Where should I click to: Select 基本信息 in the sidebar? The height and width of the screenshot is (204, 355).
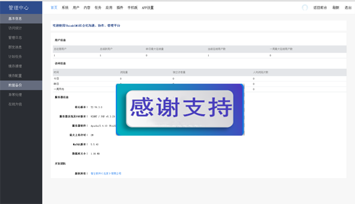click(21, 19)
